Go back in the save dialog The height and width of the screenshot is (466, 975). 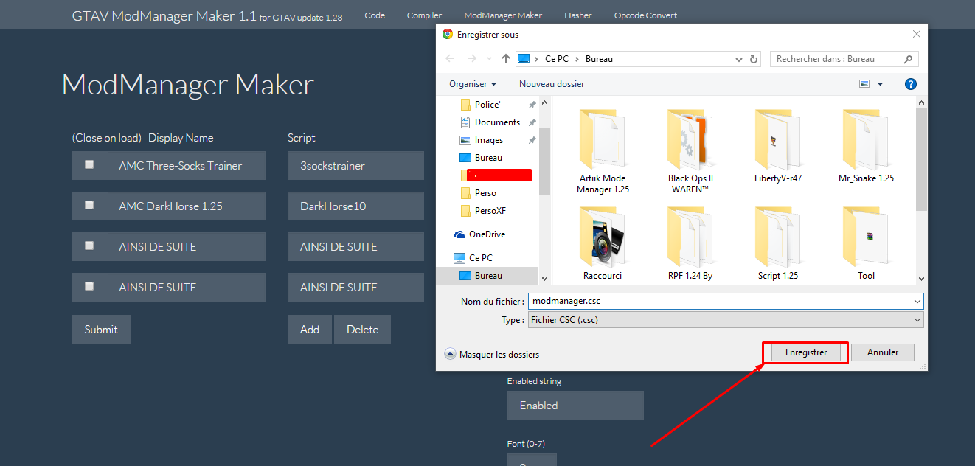[x=451, y=59]
